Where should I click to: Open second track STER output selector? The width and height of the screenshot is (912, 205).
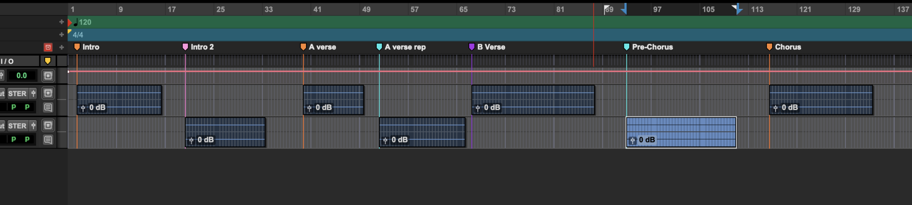point(17,126)
